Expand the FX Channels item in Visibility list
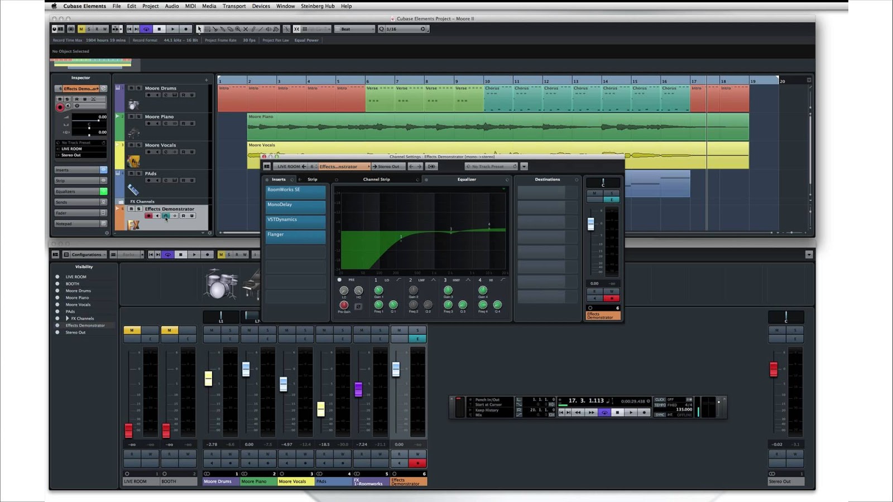The height and width of the screenshot is (502, 893). [68, 318]
